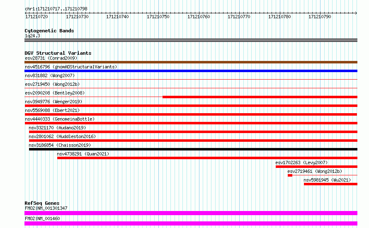This screenshot has width=369, height=228.
Task: Select the nsv2801062 (Huddleston2016) label
Action: click(62, 136)
